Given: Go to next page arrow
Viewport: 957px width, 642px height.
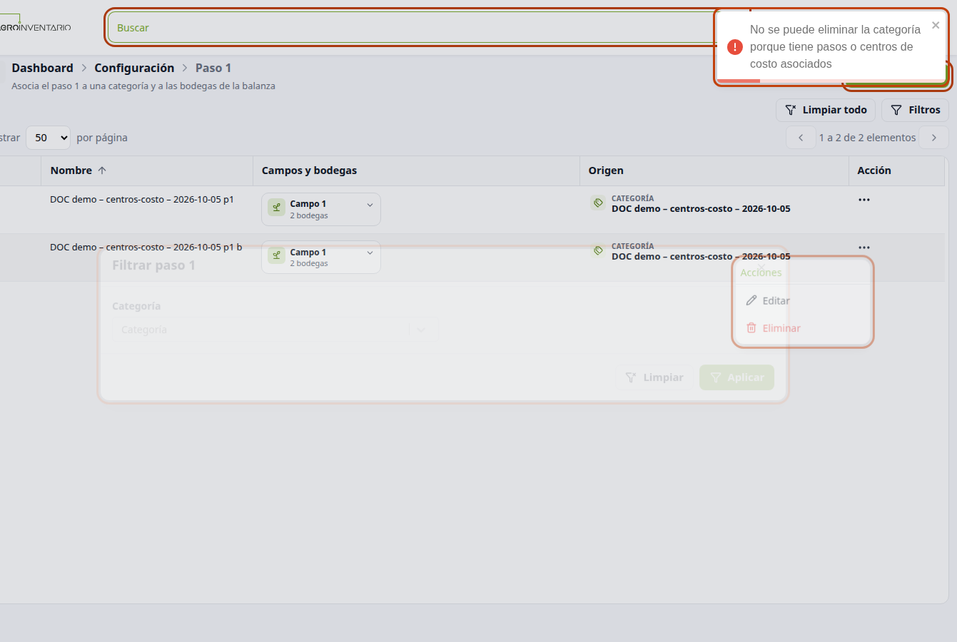Looking at the screenshot, I should [x=933, y=138].
